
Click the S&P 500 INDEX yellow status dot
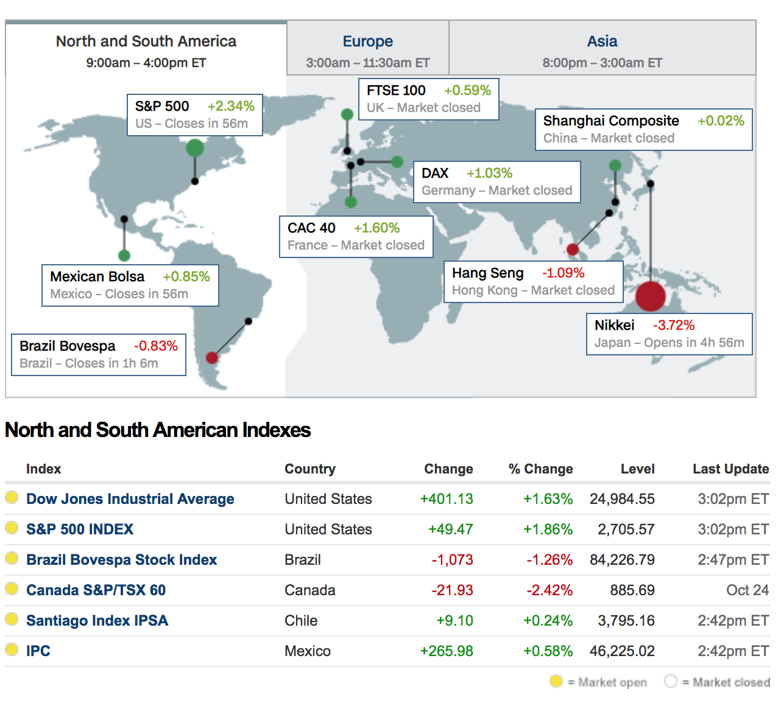coord(12,528)
